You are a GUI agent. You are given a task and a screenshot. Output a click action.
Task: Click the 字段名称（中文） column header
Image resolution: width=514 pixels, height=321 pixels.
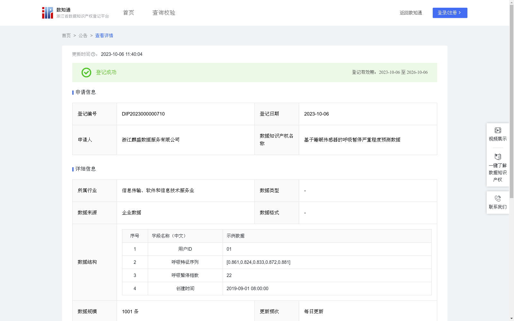pos(169,236)
